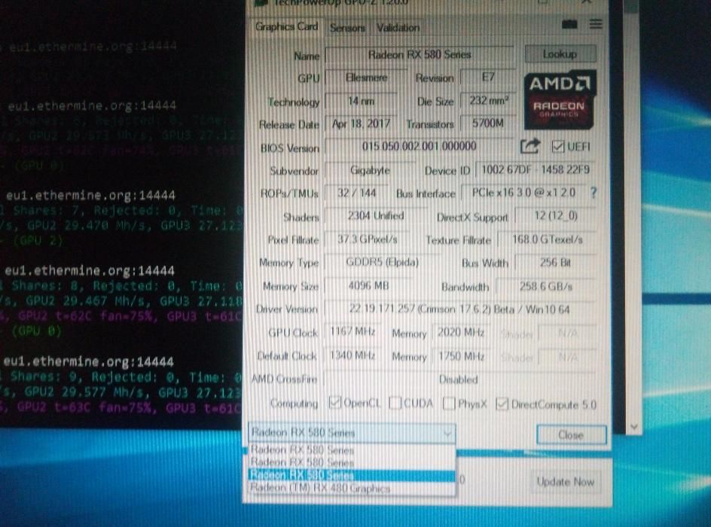
Task: Switch to the Sensors tab
Action: pos(346,28)
